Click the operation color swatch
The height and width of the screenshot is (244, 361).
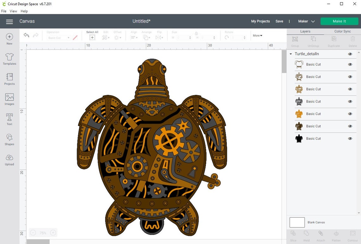(75, 37)
